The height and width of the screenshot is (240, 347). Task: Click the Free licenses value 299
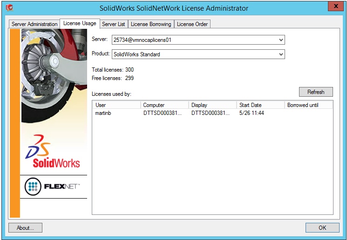point(129,78)
